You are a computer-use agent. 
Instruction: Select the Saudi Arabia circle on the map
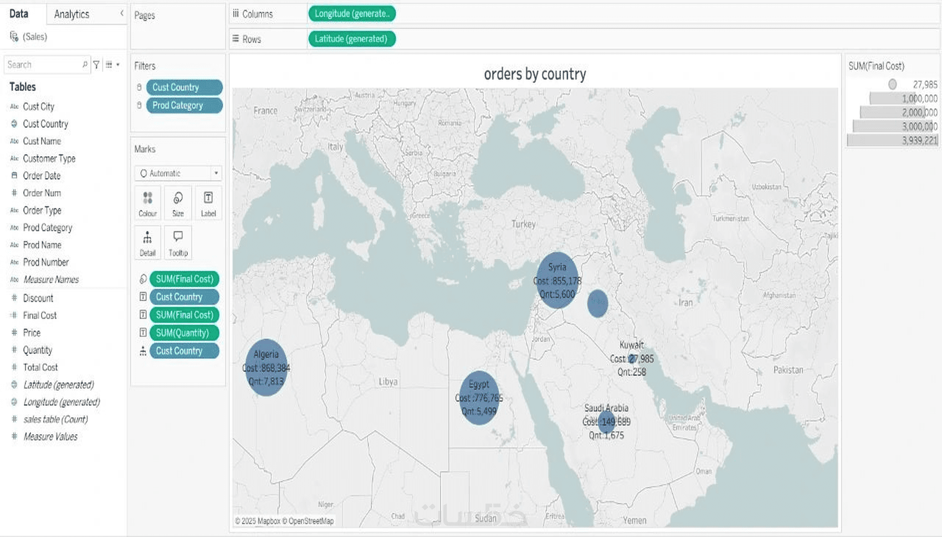tap(607, 422)
